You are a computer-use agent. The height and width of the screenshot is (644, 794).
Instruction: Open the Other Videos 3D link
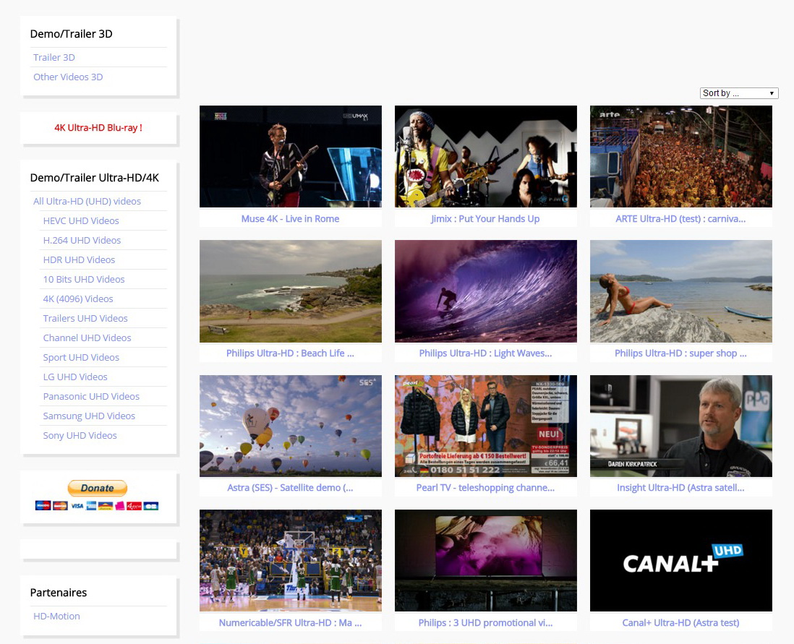coord(68,77)
